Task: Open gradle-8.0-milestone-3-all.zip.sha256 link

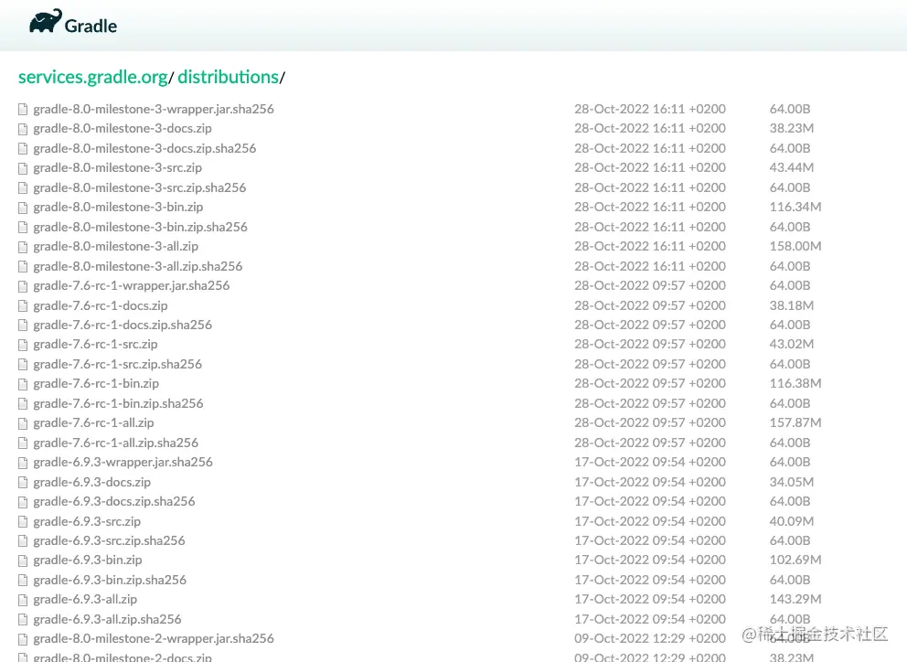Action: tap(138, 266)
